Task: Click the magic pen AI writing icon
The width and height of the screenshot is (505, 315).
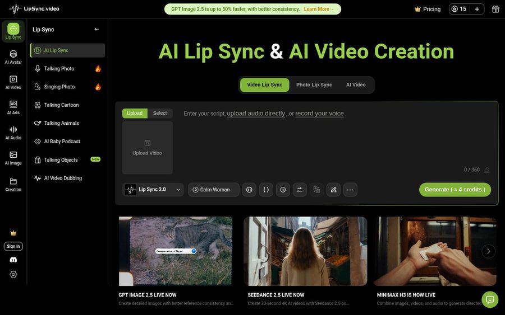Action: click(333, 190)
